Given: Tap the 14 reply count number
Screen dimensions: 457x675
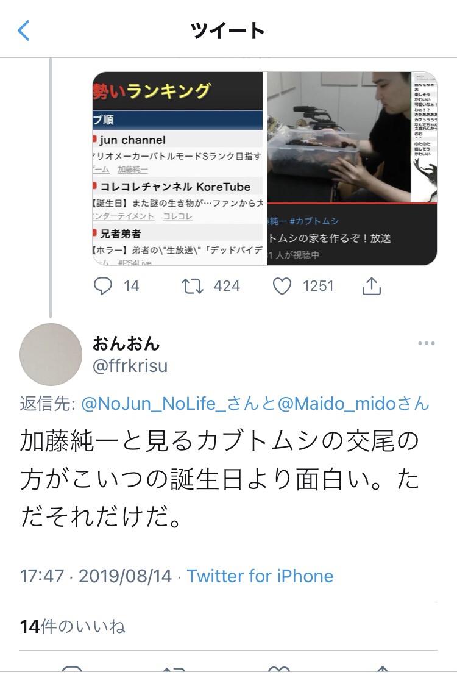Looking at the screenshot, I should [x=131, y=286].
